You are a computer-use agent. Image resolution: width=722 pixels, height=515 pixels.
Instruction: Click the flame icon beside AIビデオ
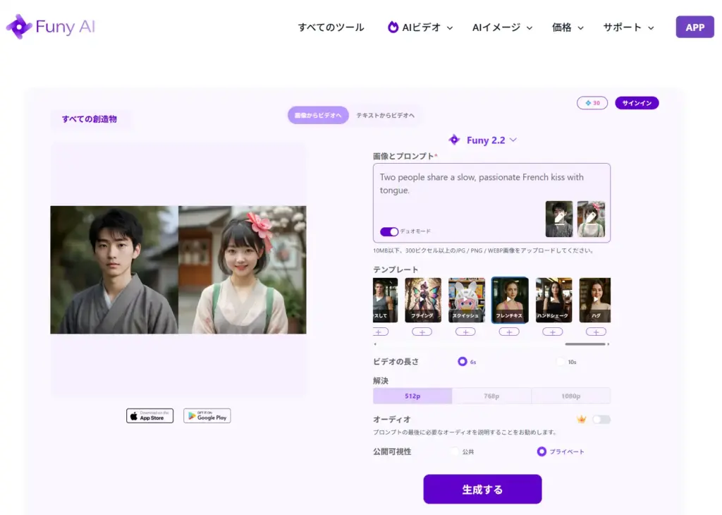click(393, 28)
